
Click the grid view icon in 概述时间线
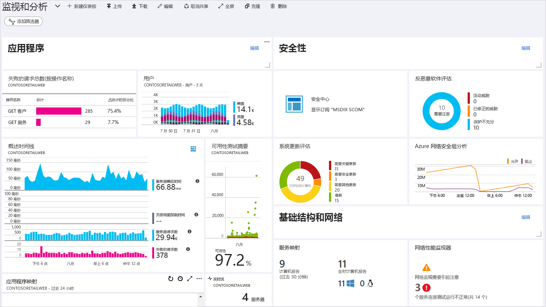[x=193, y=149]
